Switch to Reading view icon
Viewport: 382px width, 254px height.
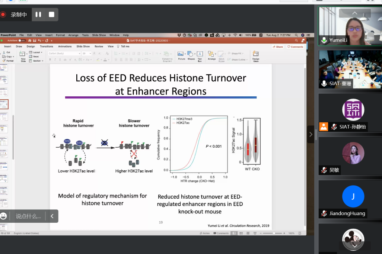point(248,233)
